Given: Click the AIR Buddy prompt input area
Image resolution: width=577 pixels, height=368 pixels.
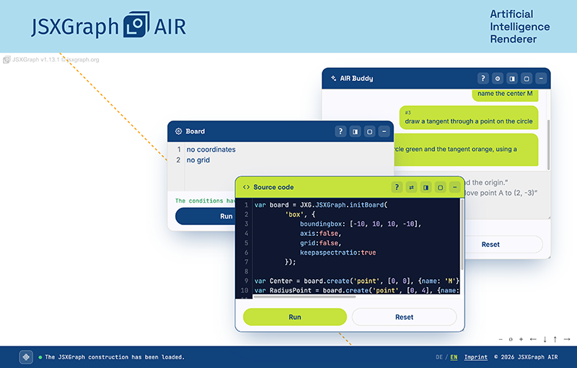Looking at the screenshot, I should click(x=507, y=195).
